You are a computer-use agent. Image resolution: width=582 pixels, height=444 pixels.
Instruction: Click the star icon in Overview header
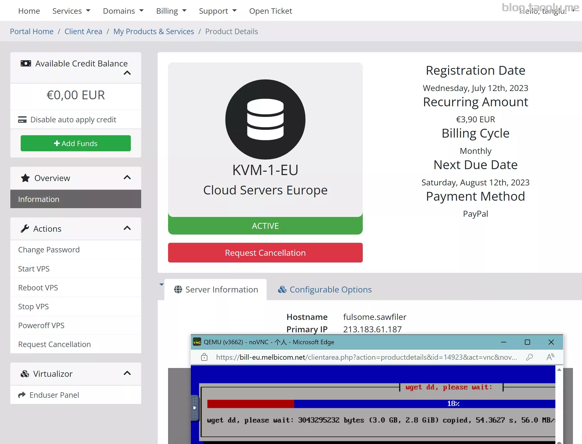25,178
